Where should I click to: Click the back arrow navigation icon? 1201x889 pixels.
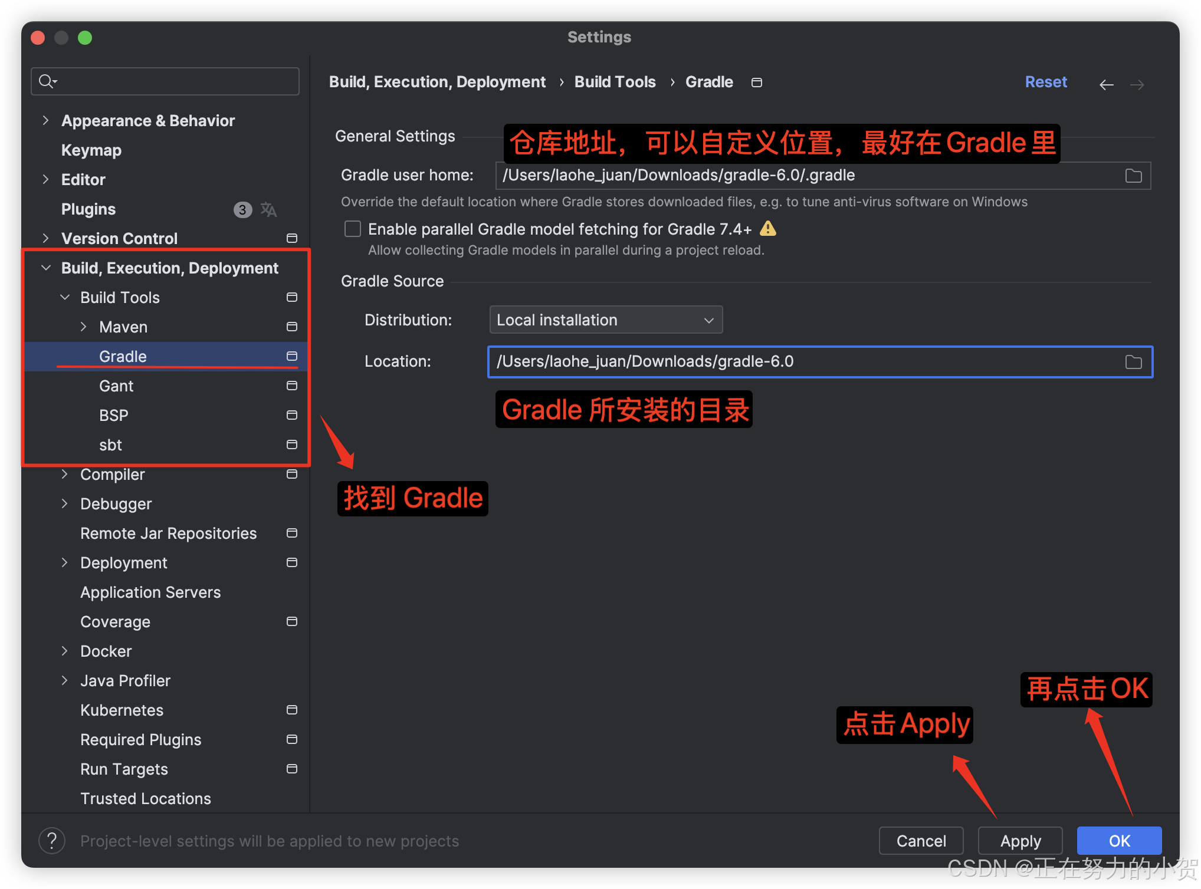(x=1106, y=85)
